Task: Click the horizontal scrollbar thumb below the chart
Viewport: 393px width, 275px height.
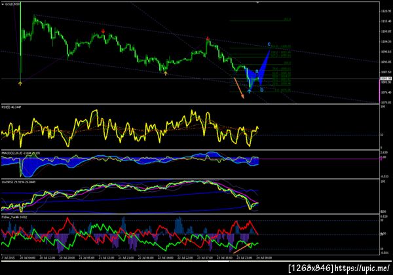Action: [x=218, y=261]
